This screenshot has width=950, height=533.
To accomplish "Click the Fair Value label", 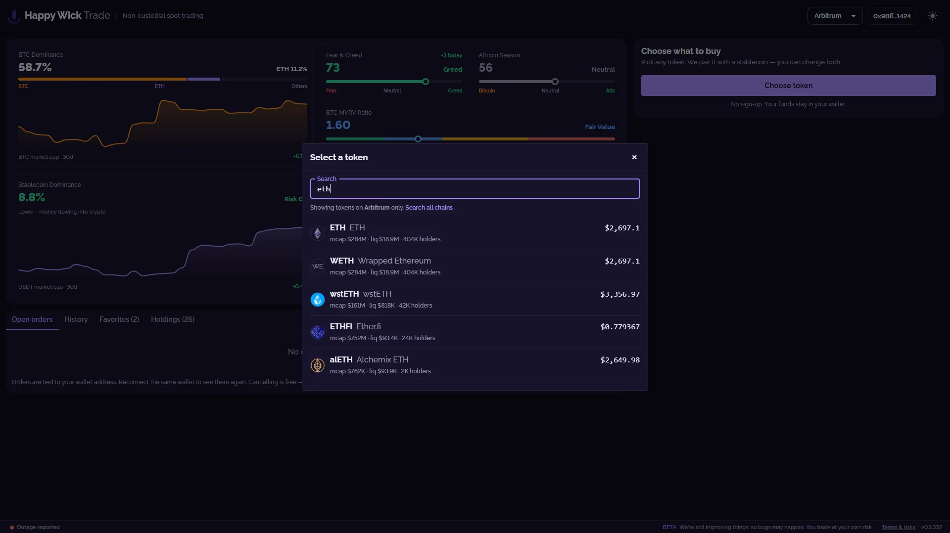I will pos(600,127).
